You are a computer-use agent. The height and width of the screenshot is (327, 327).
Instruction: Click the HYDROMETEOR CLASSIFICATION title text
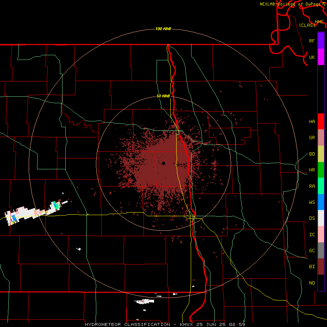128,324
